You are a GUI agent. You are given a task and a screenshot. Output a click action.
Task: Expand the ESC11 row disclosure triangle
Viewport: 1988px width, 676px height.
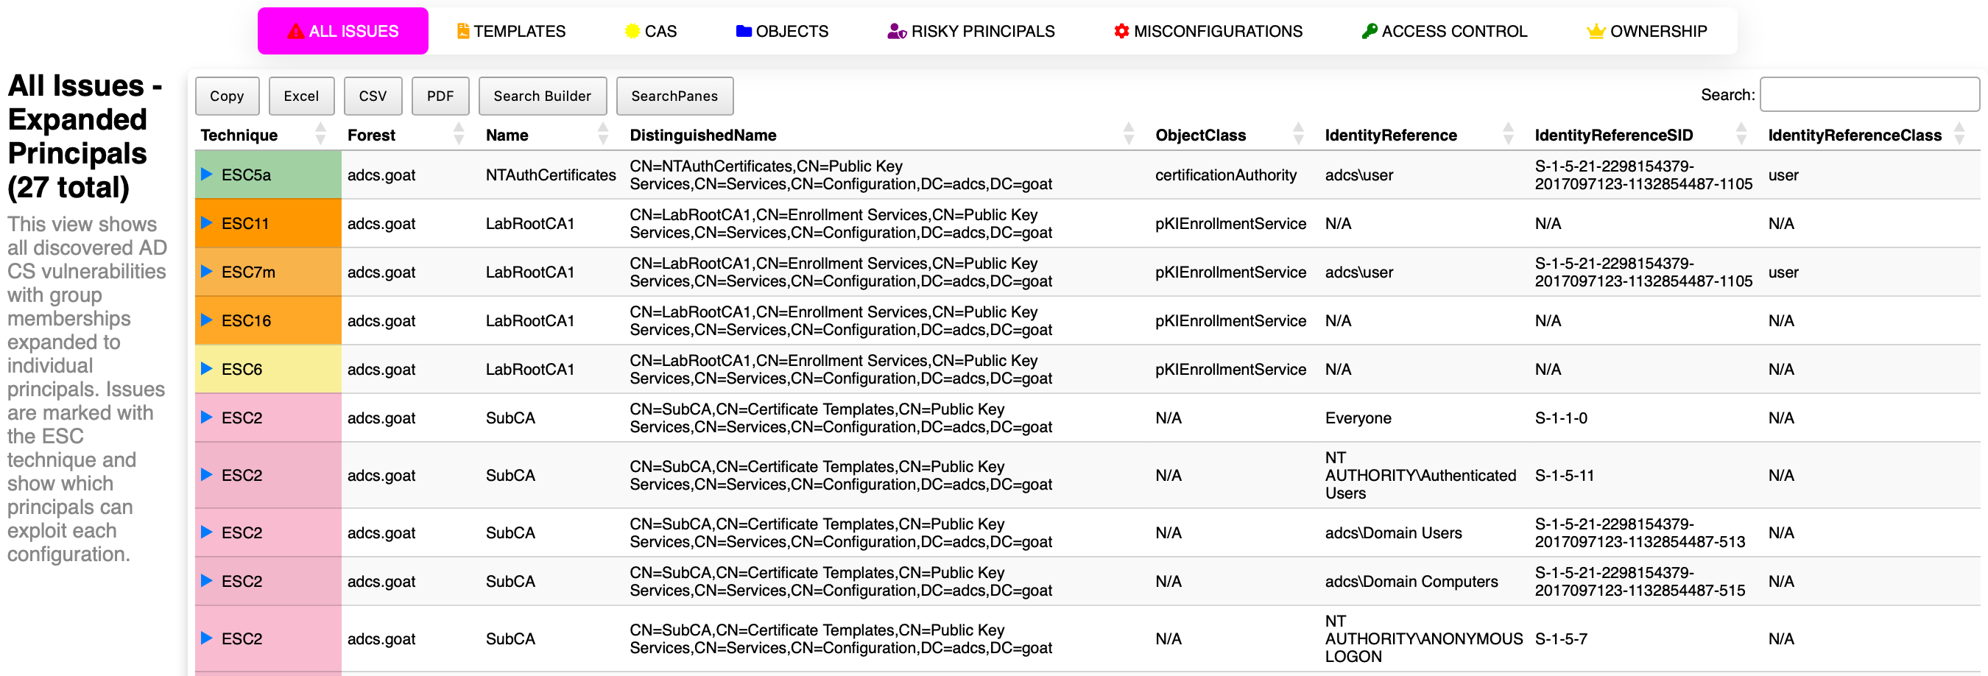pos(207,223)
